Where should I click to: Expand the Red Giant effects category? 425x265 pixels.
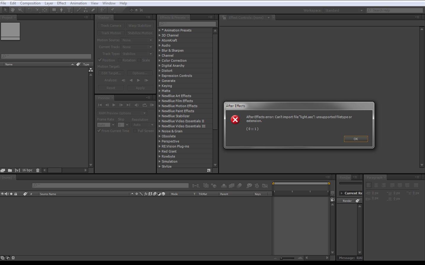pyautogui.click(x=160, y=151)
